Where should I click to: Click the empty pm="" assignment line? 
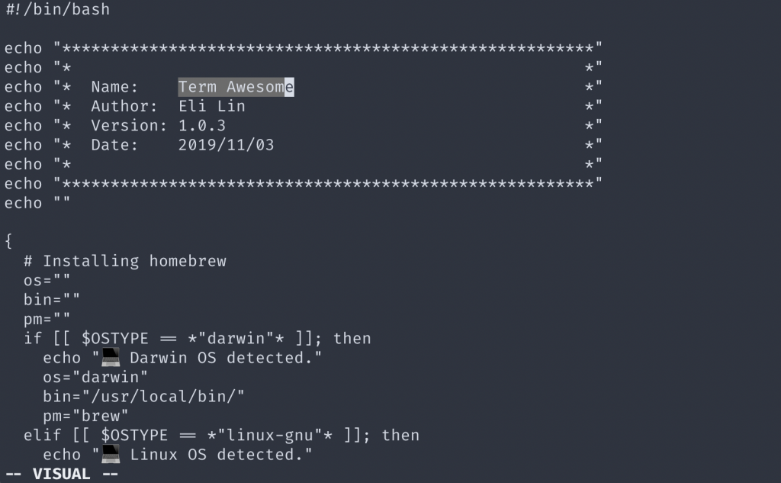coord(47,319)
